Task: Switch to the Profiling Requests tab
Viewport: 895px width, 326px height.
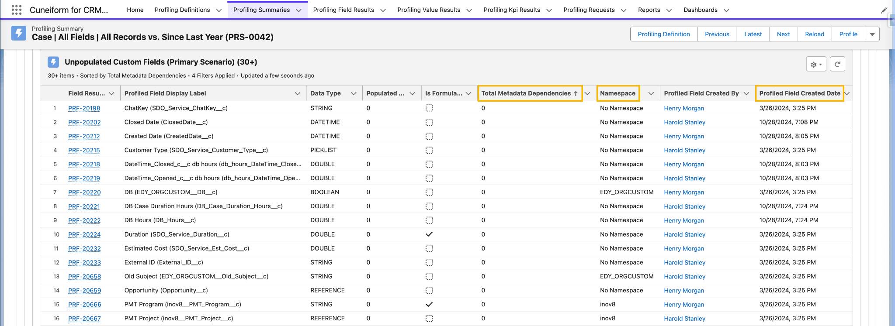Action: point(589,10)
